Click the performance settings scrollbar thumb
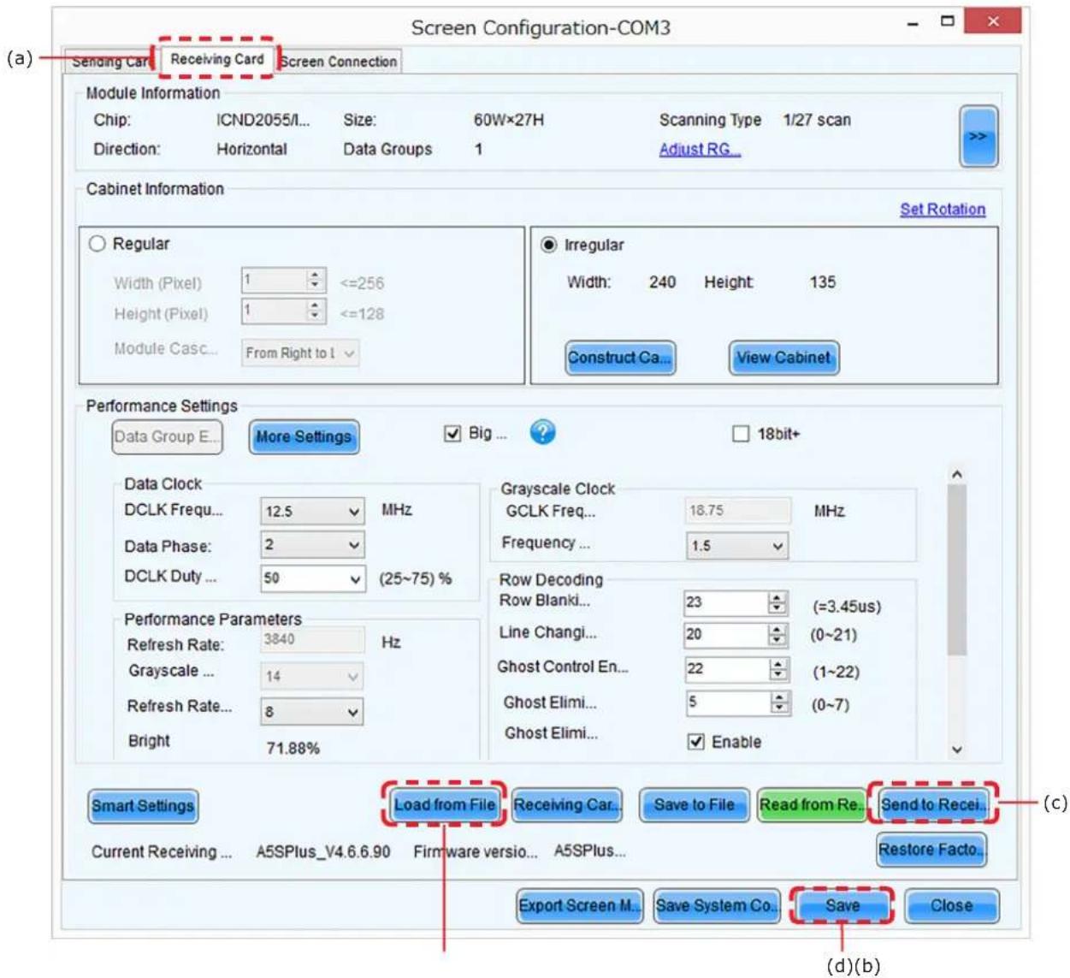The width and height of the screenshot is (1070, 978). [956, 569]
